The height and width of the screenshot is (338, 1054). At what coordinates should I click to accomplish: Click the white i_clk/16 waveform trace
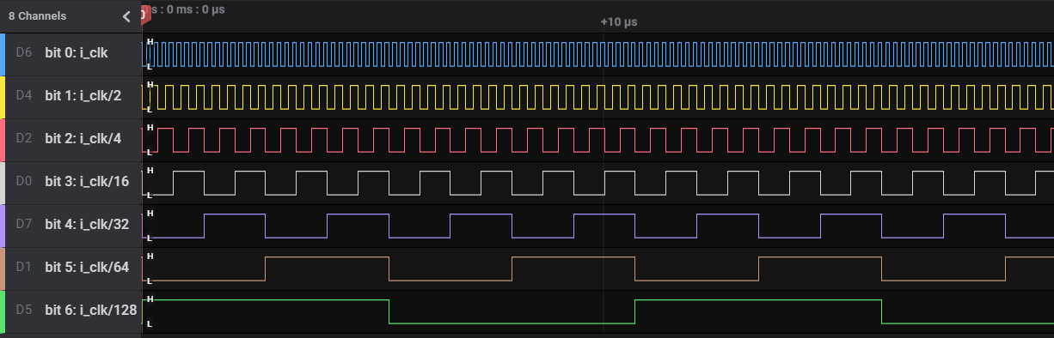point(602,183)
